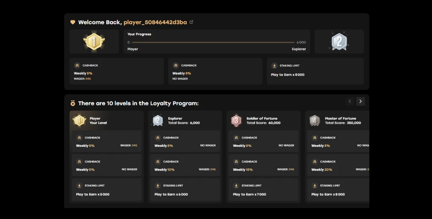The width and height of the screenshot is (432, 219).
Task: Click the 'Player' label under progress bar
Action: point(133,49)
